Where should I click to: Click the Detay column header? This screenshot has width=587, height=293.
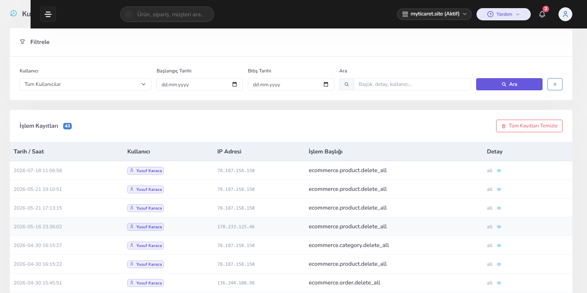[495, 151]
